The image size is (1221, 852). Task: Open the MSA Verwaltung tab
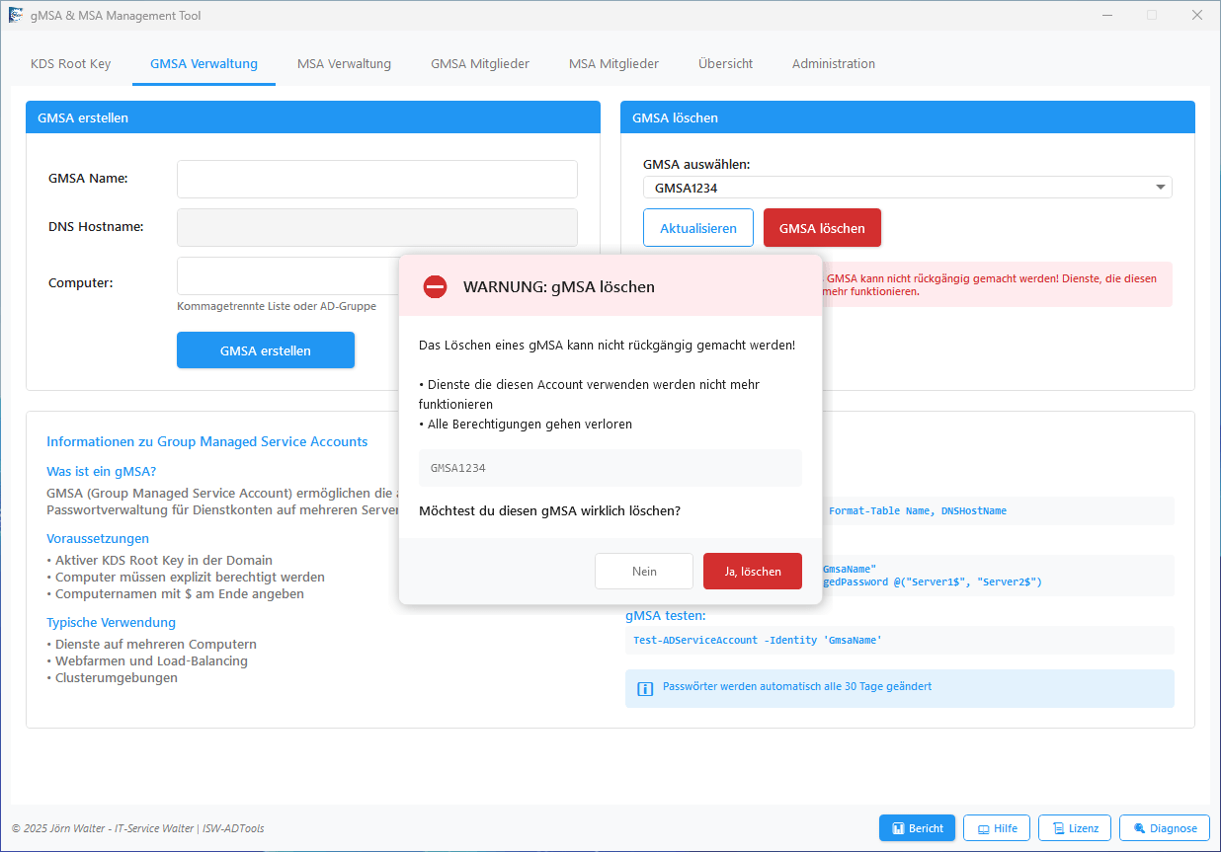point(344,64)
